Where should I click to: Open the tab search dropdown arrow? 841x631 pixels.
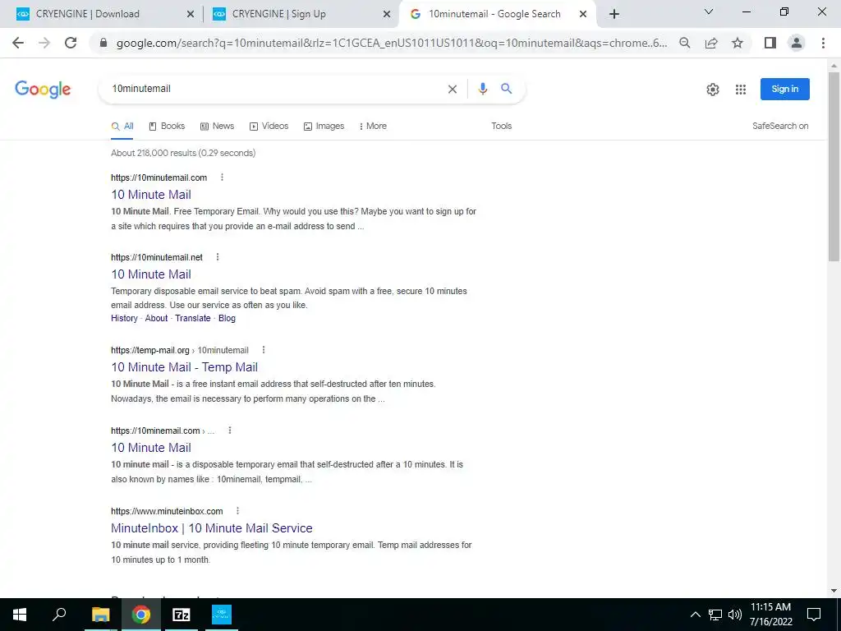click(709, 12)
